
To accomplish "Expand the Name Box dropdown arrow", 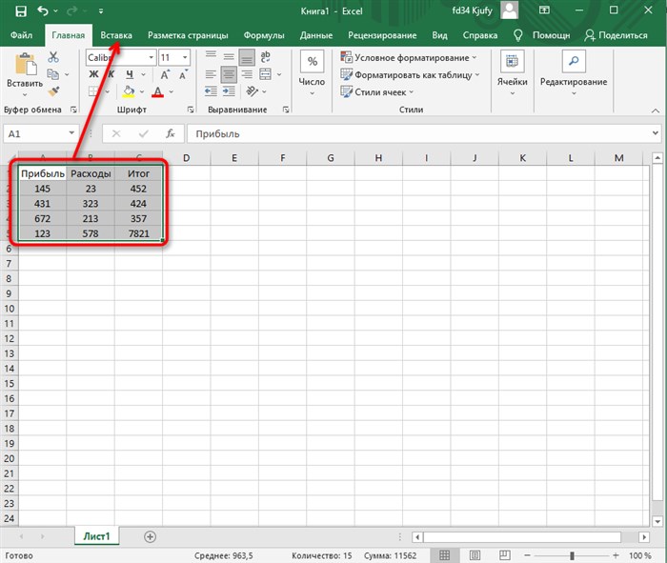I will pyautogui.click(x=71, y=133).
